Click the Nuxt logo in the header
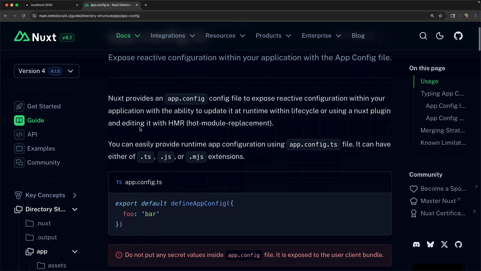This screenshot has width=481, height=271. point(35,37)
